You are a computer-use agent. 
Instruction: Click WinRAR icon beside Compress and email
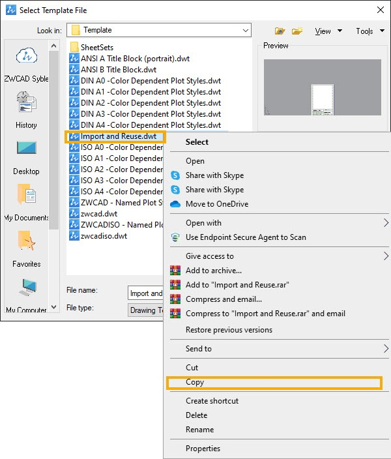175,299
